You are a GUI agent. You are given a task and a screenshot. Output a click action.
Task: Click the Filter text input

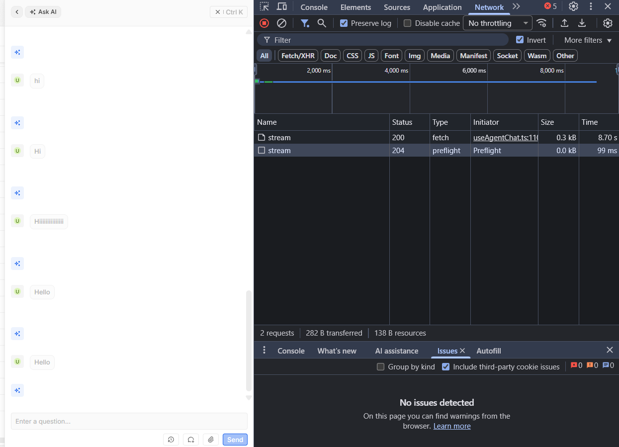click(383, 40)
